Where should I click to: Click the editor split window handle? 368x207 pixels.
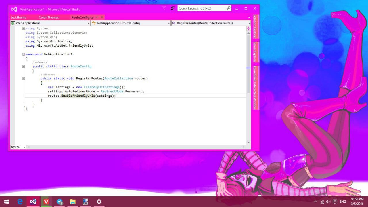(248, 28)
